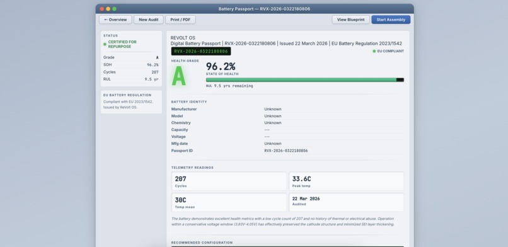This screenshot has width=508, height=247.
Task: Click the window title Battery Passport text
Action: click(264, 9)
